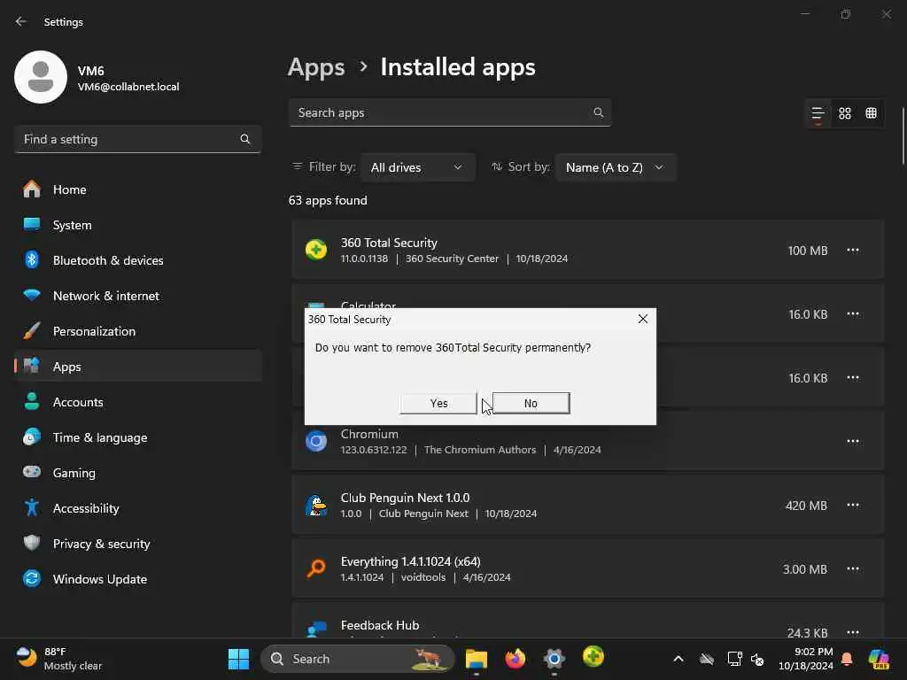Image resolution: width=907 pixels, height=680 pixels.
Task: Open Accounts settings
Action: coord(137,402)
